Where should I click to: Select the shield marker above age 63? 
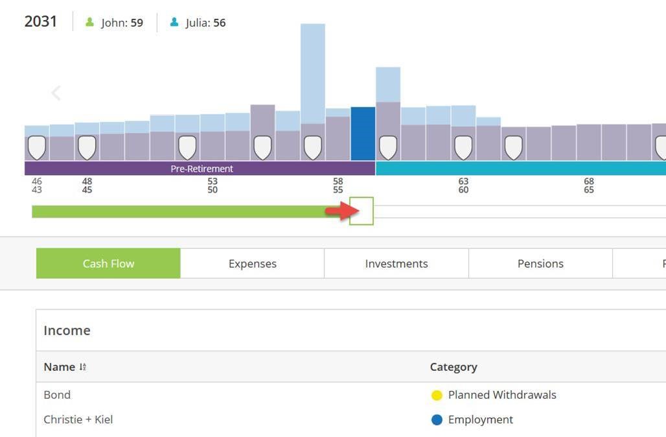coord(463,147)
